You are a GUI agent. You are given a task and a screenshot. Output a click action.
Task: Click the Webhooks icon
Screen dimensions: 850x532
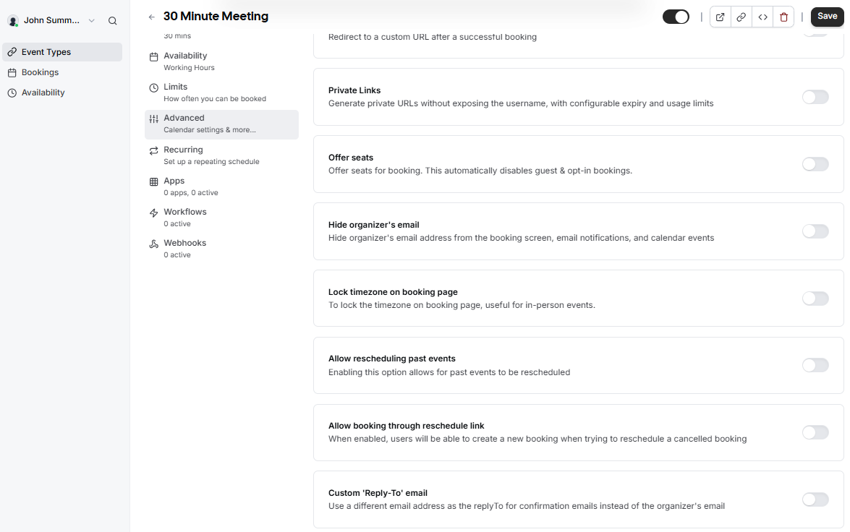[x=154, y=244]
